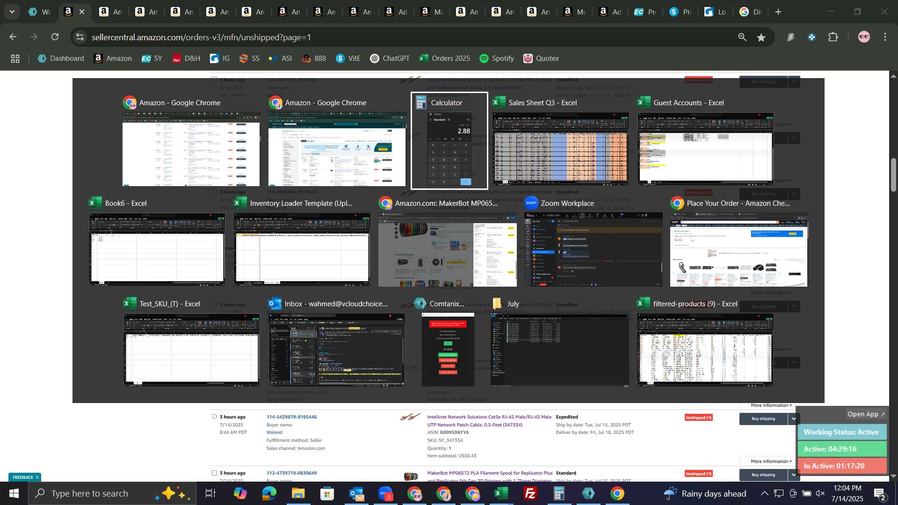The width and height of the screenshot is (898, 505).
Task: Open Task View on the taskbar
Action: tap(210, 493)
